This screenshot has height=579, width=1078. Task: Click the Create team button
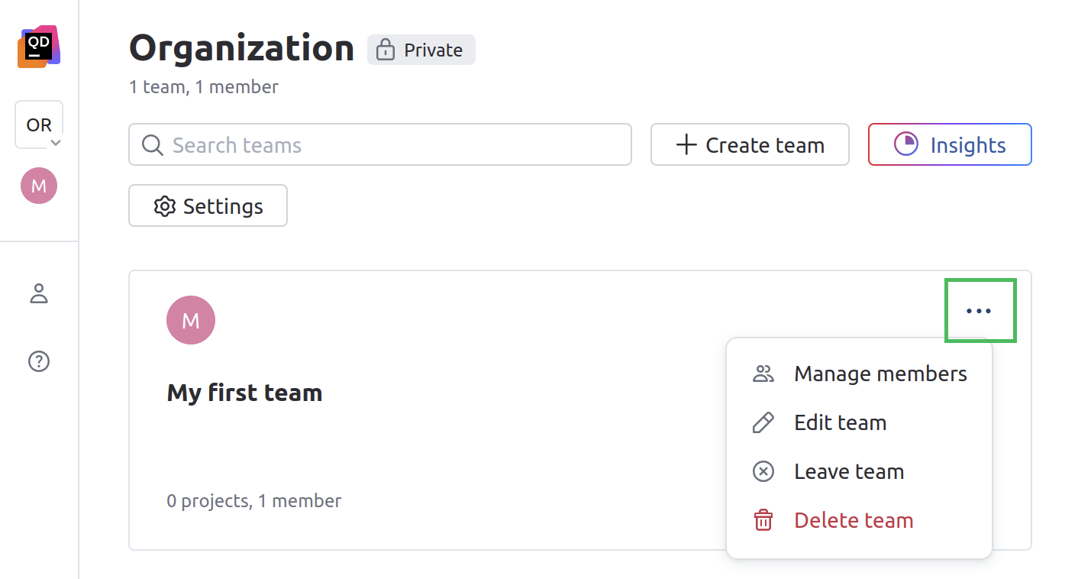749,144
